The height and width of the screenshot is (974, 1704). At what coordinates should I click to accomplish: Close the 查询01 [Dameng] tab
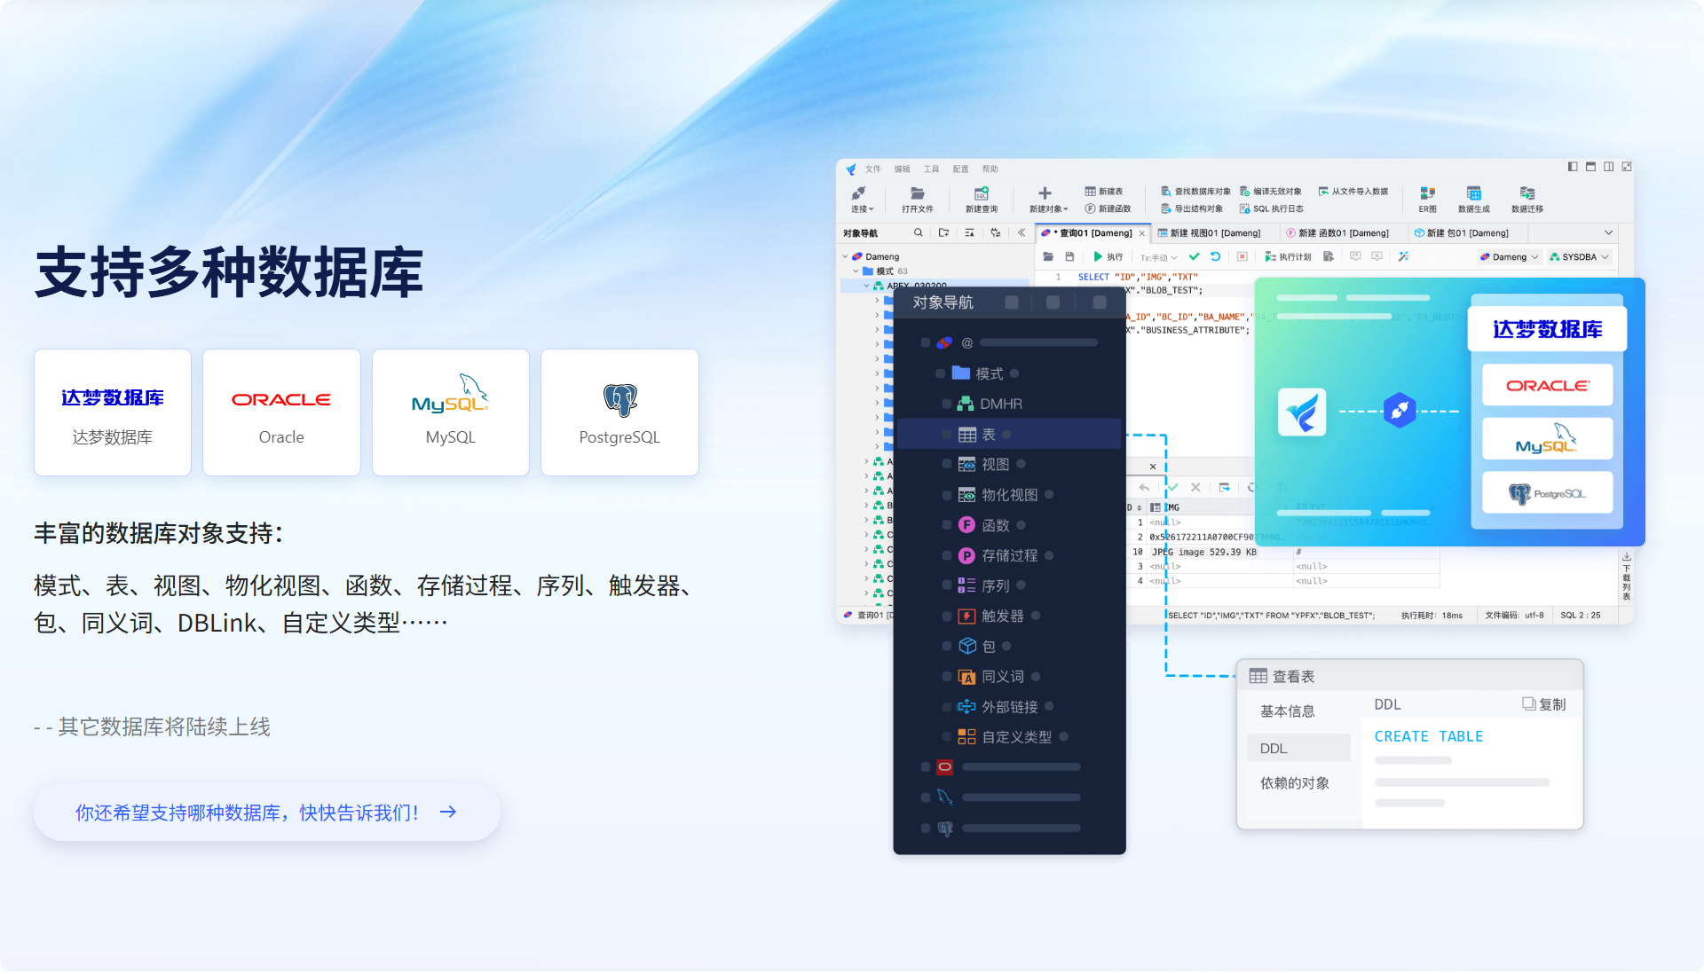tap(1142, 234)
